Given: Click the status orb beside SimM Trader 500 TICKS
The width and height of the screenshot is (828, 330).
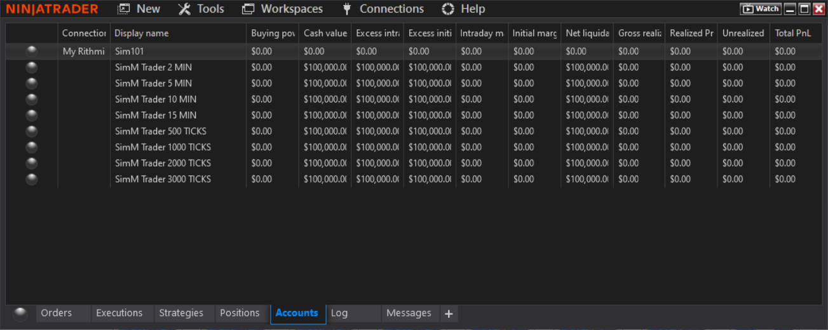Looking at the screenshot, I should tap(32, 131).
